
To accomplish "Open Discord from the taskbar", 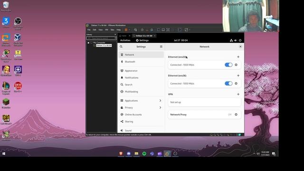I will click(129, 153).
